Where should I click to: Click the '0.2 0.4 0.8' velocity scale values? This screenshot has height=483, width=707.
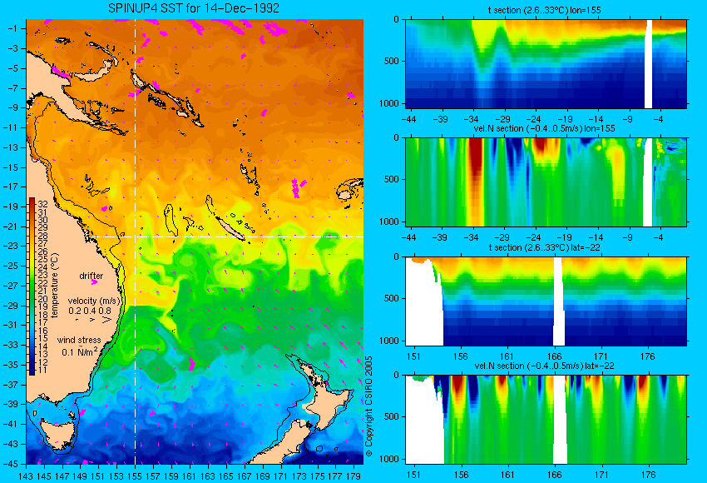(x=90, y=311)
